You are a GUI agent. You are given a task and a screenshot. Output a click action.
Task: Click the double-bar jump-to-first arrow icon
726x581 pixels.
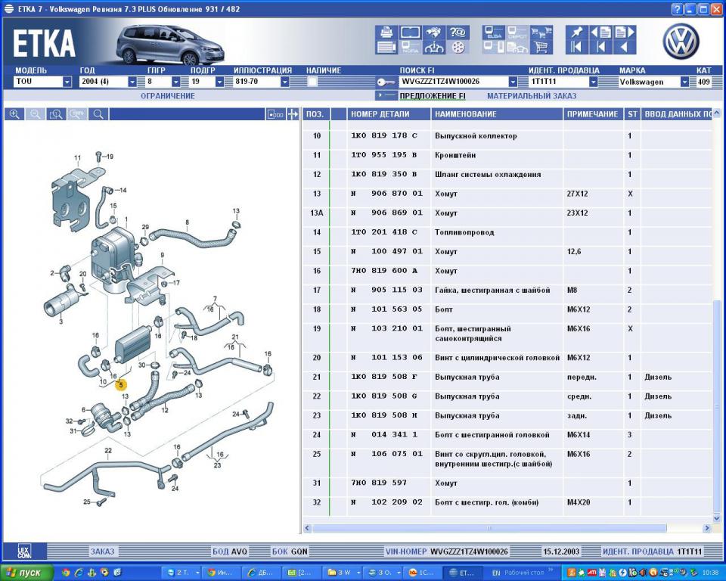click(576, 47)
